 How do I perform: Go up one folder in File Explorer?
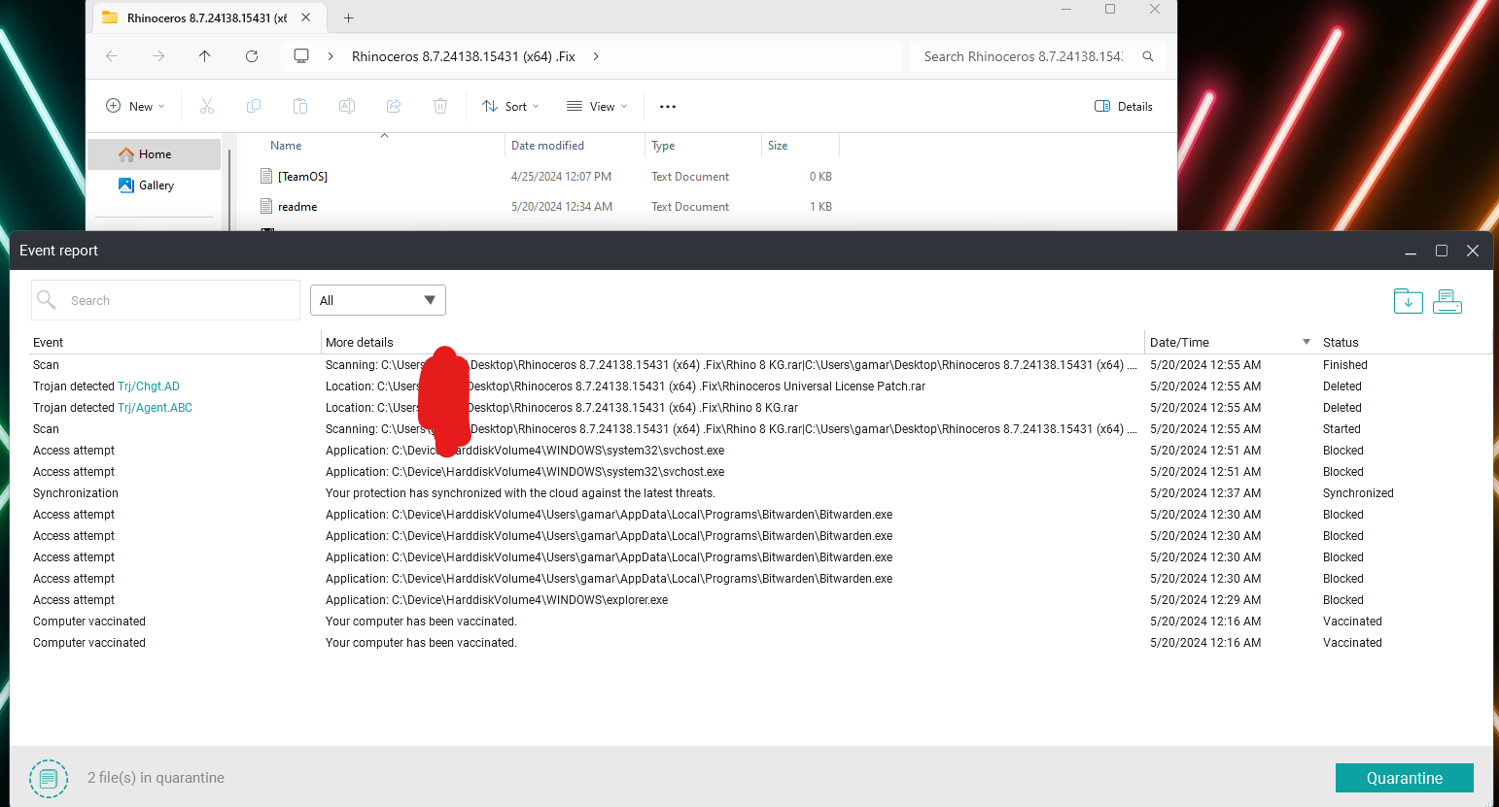pos(205,56)
